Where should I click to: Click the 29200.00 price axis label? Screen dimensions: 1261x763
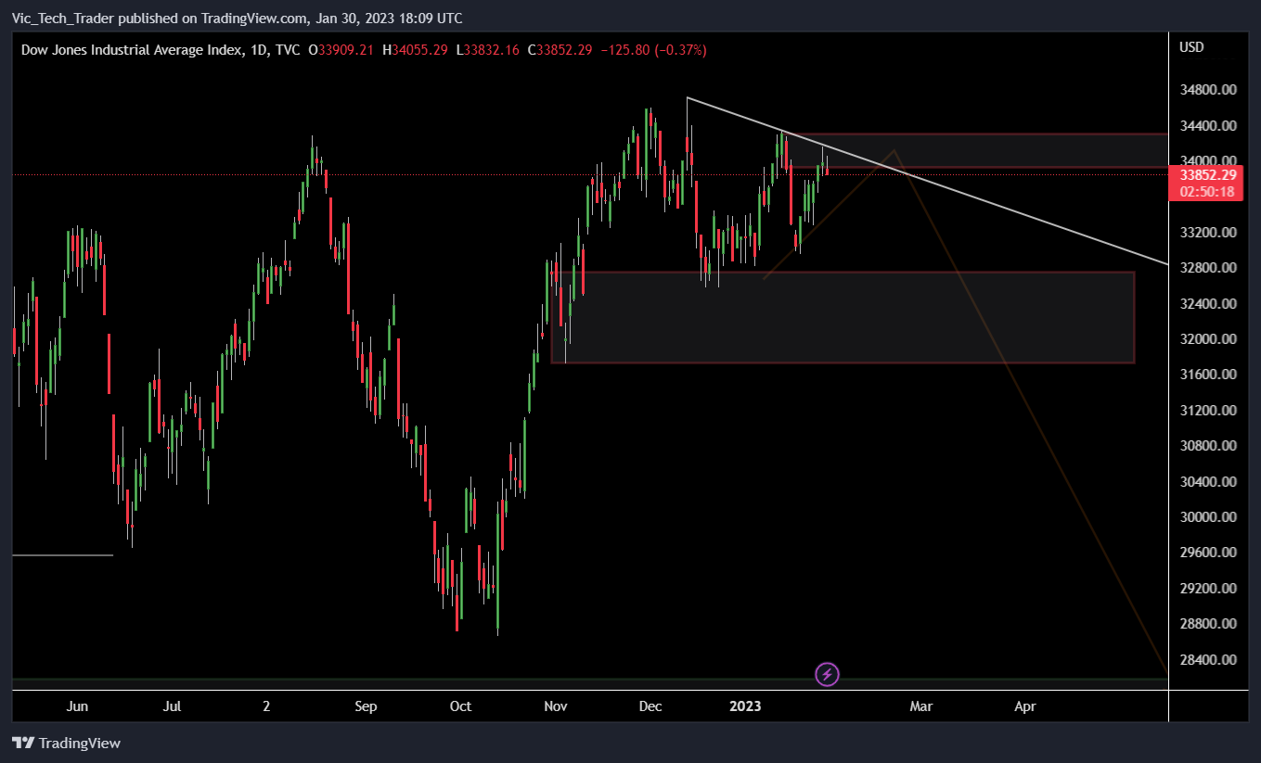pyautogui.click(x=1208, y=589)
